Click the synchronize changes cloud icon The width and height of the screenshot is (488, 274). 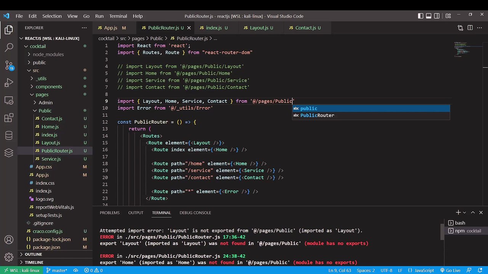75,270
